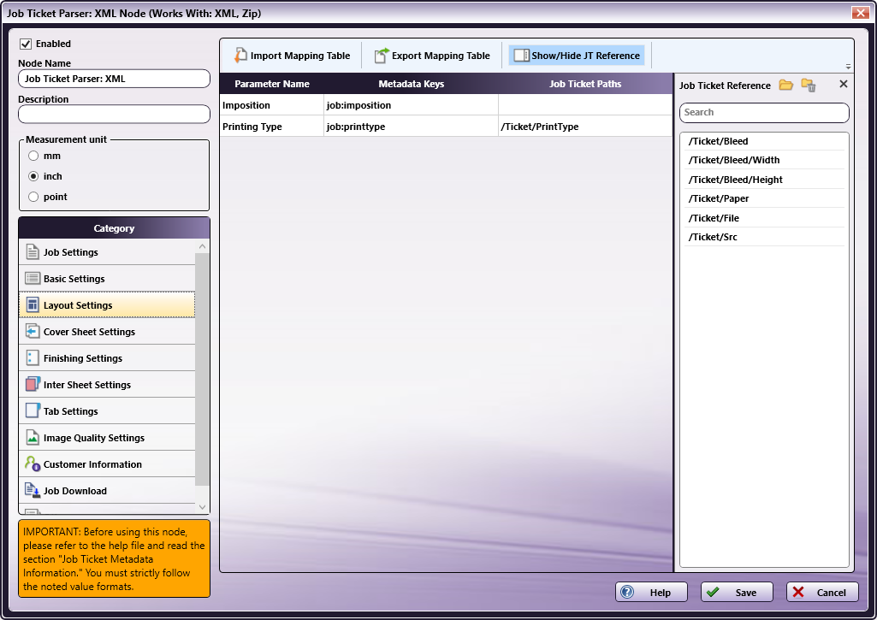Viewport: 877px width, 620px height.
Task: Click the Node Name input field
Action: [x=114, y=79]
